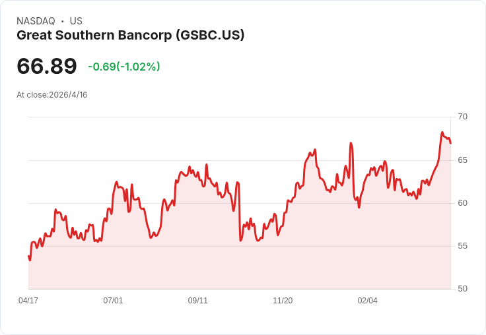This screenshot has width=486, height=335.
Task: Click the latest point at the chart line's end
Action: click(450, 143)
